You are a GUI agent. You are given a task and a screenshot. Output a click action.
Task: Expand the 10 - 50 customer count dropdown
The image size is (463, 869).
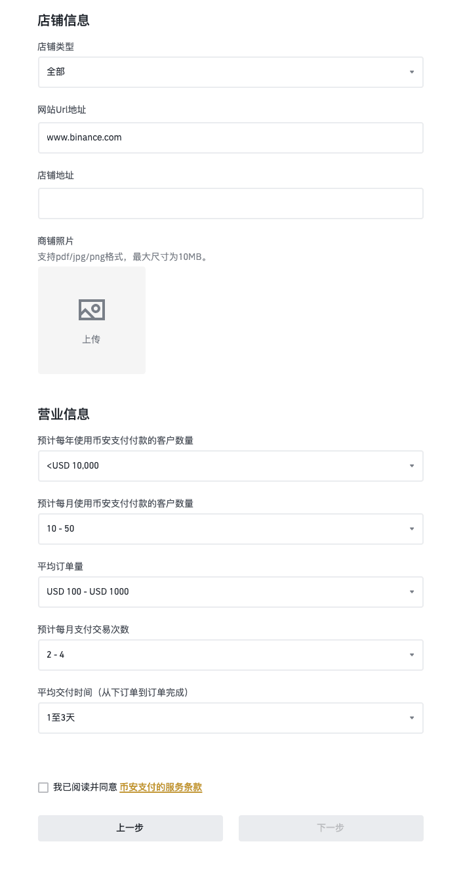[230, 529]
